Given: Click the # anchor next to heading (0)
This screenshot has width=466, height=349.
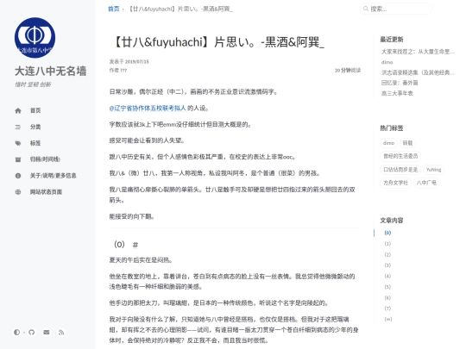Looking at the screenshot, I should 135,245.
